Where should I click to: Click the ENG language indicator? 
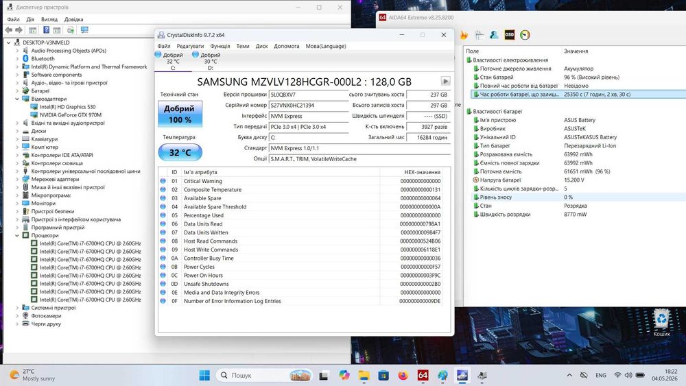pos(601,375)
